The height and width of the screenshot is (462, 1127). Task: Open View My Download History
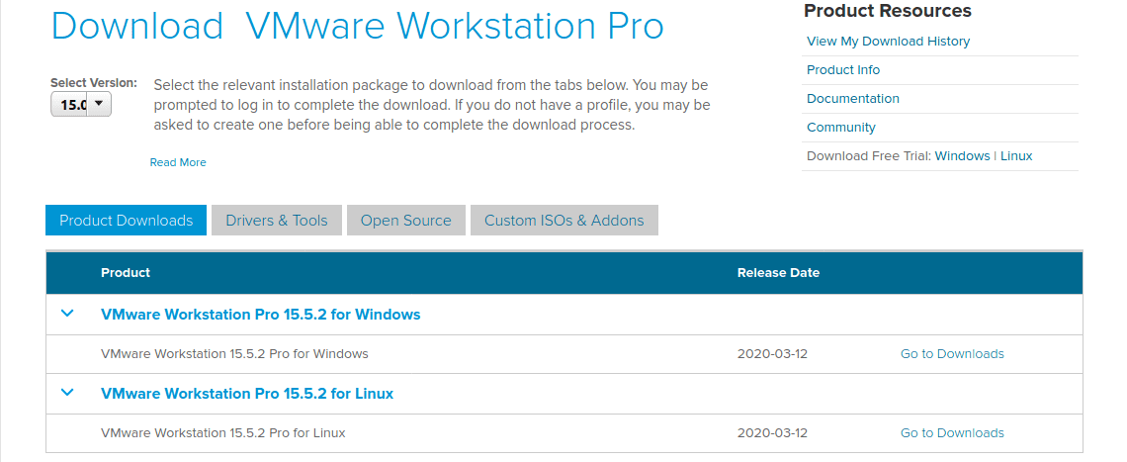889,41
